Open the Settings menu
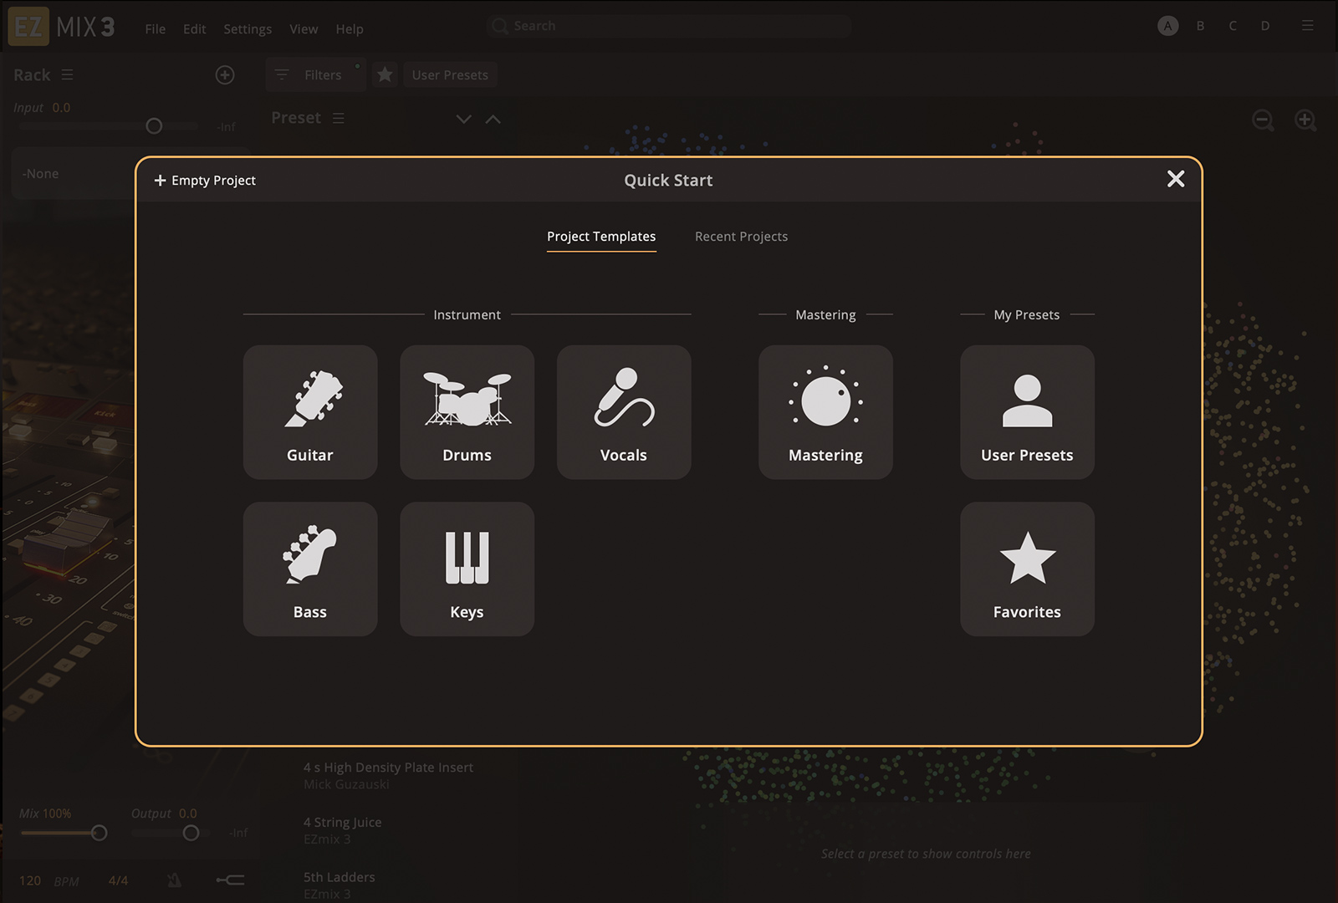 tap(248, 28)
